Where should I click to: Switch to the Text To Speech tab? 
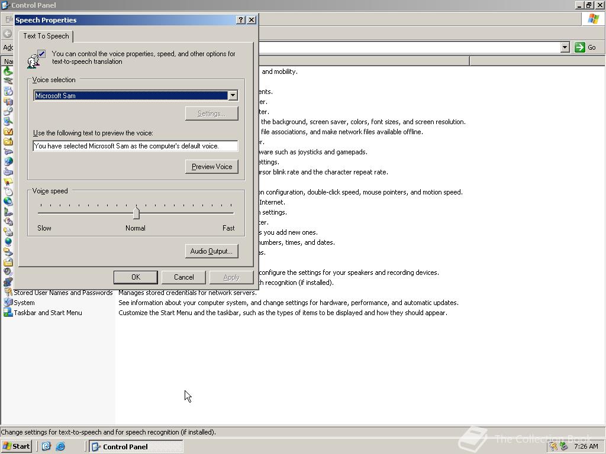pyautogui.click(x=46, y=36)
